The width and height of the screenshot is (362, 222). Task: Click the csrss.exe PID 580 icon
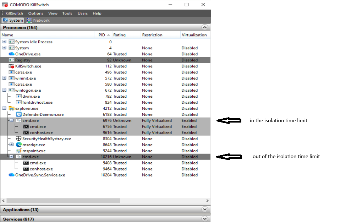12,84
